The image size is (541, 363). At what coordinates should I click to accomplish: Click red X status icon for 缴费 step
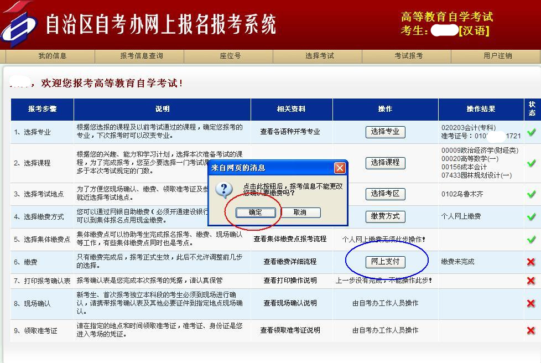(x=531, y=261)
